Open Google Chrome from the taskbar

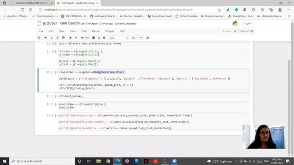(108, 161)
